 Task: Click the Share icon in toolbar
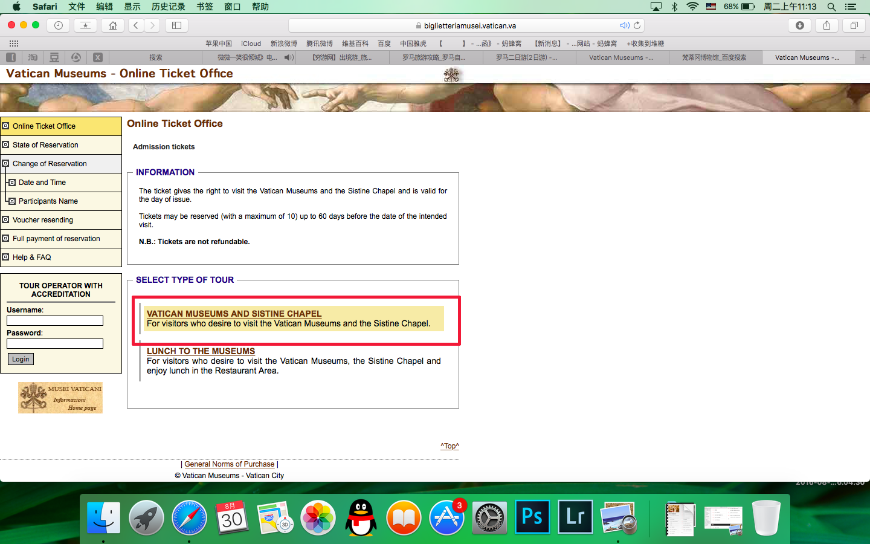[826, 25]
